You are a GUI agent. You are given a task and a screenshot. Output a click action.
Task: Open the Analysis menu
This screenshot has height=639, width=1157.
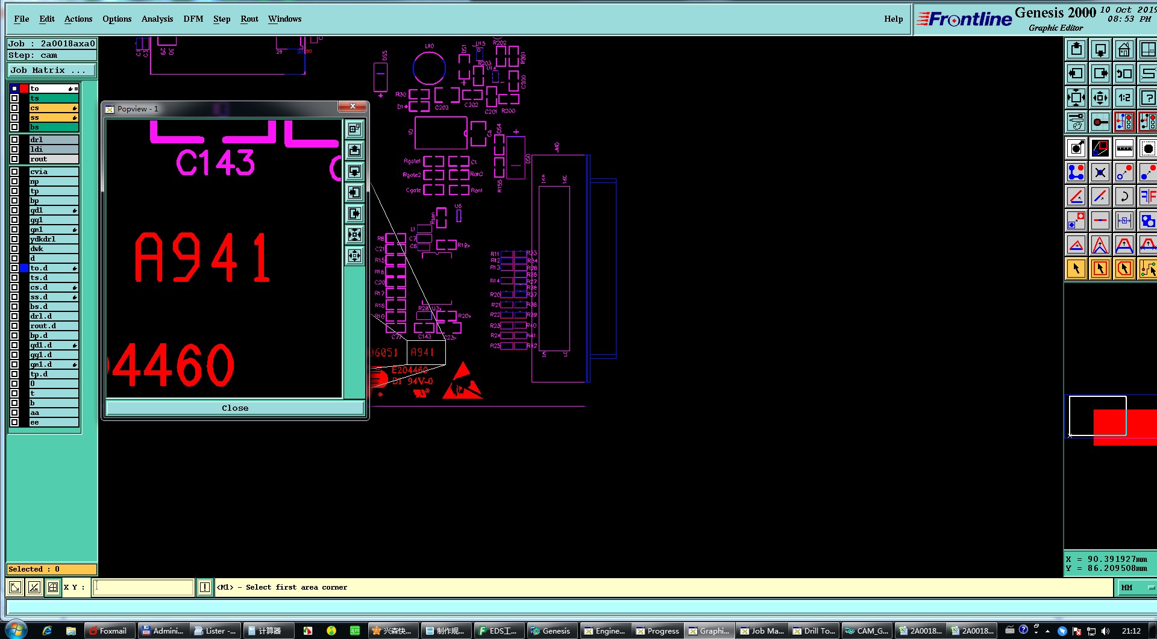157,19
